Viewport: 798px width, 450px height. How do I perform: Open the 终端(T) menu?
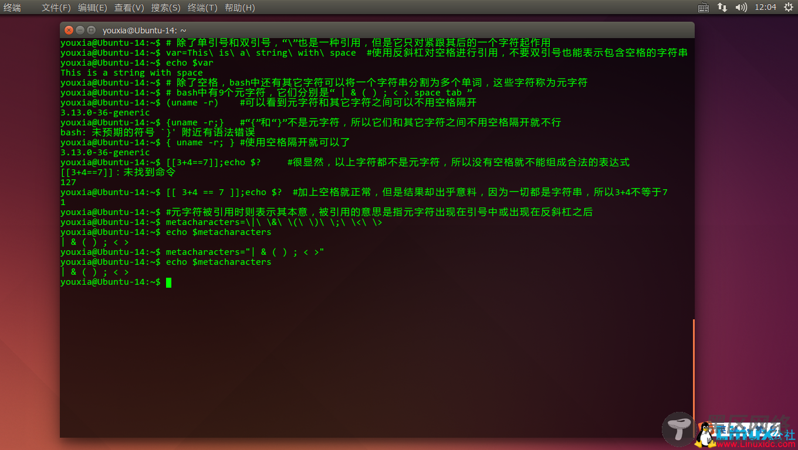[202, 8]
